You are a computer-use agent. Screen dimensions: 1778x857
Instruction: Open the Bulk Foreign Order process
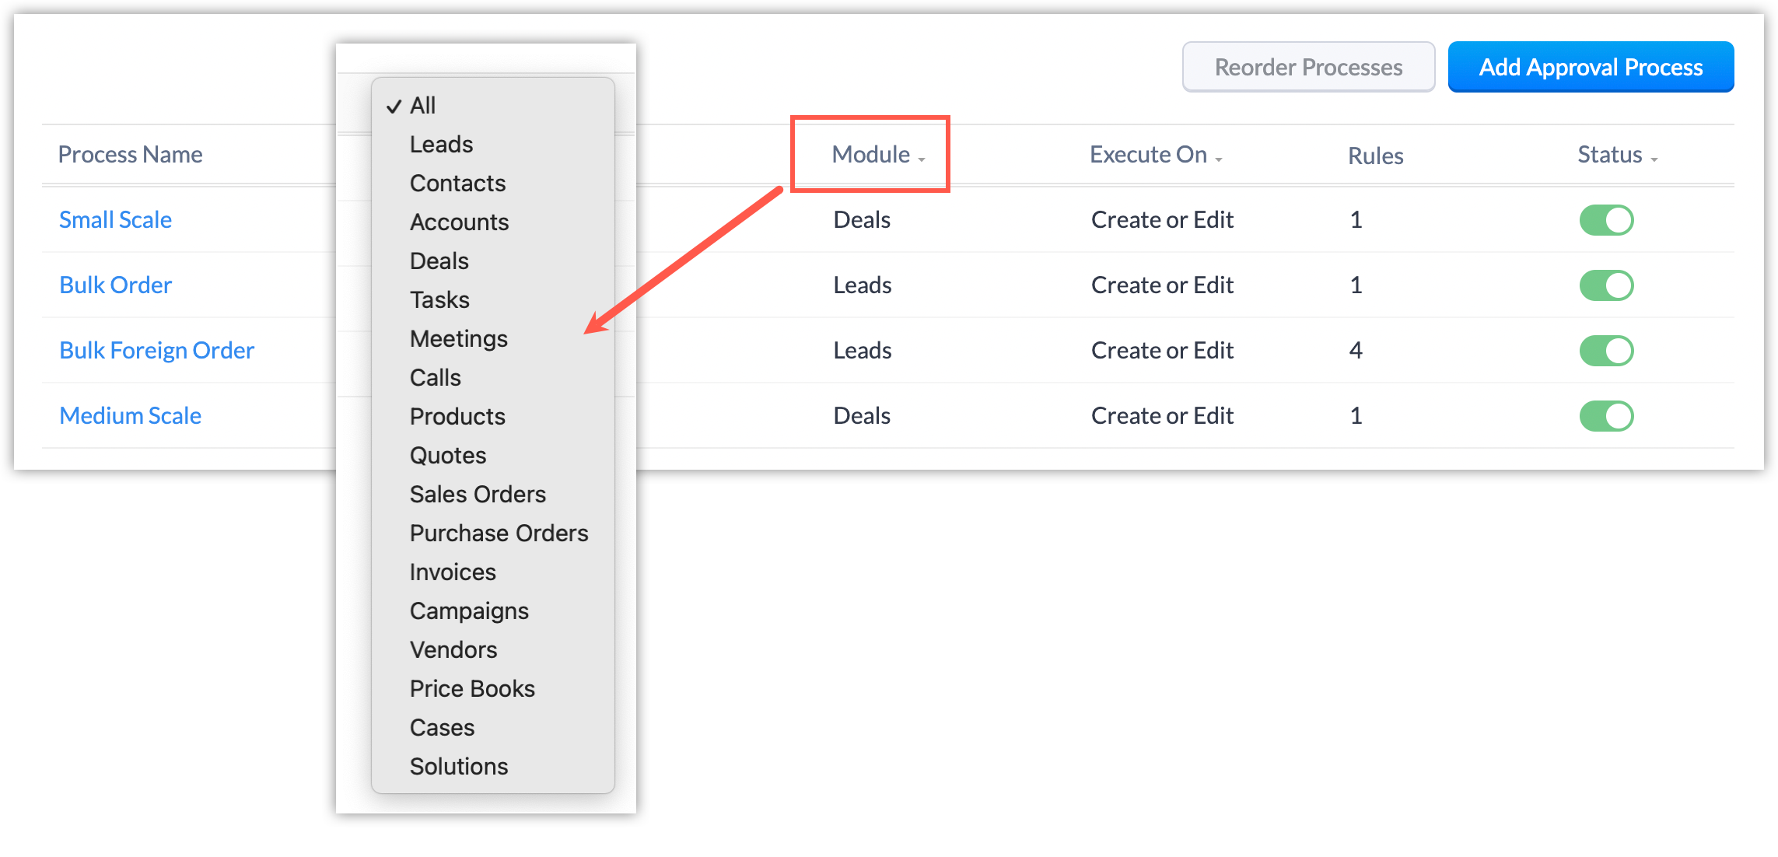click(x=156, y=351)
